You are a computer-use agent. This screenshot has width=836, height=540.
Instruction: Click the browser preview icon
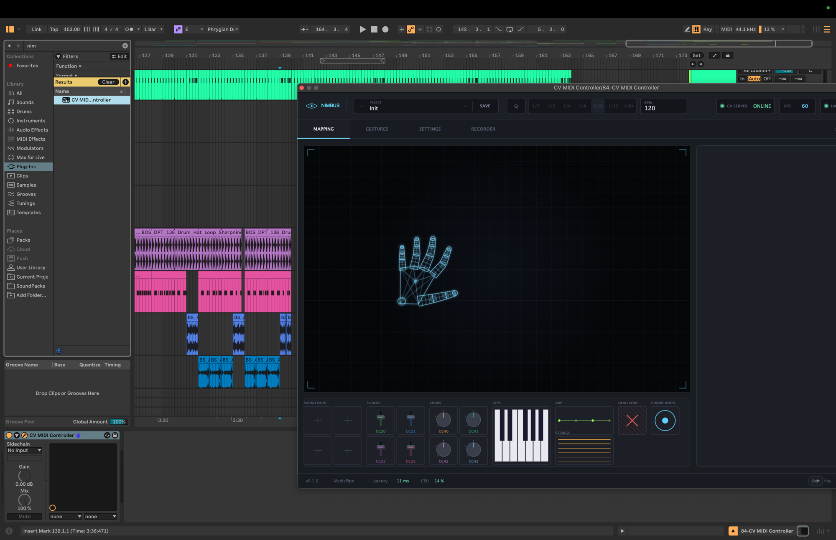click(x=59, y=351)
